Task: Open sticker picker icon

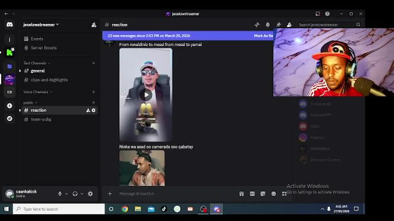Action: [263, 194]
